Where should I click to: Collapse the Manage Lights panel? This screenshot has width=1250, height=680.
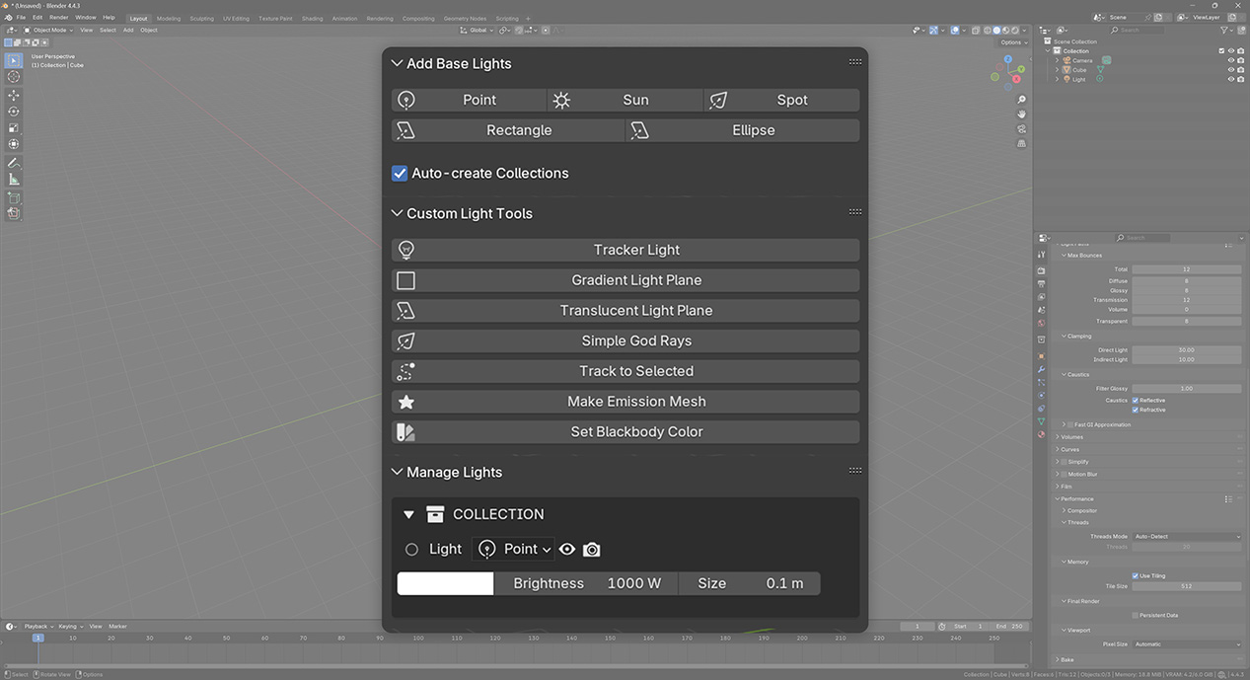click(x=397, y=472)
